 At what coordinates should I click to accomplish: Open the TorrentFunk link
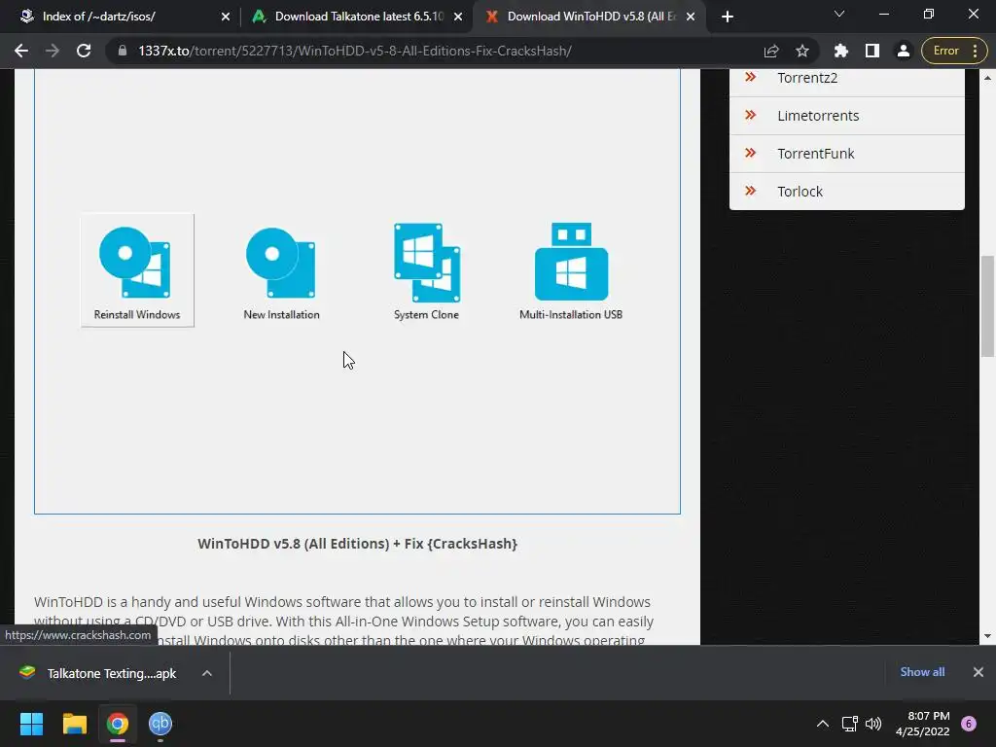tap(816, 154)
